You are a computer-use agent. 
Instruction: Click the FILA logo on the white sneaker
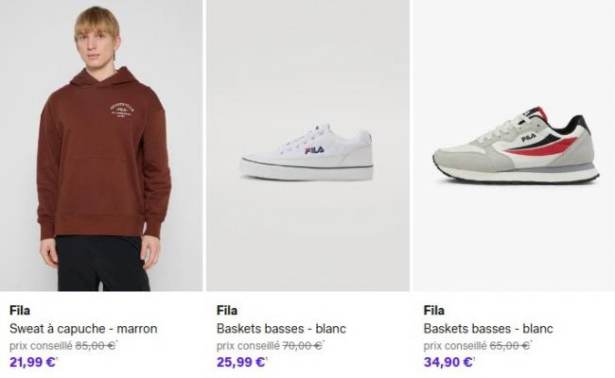point(314,149)
